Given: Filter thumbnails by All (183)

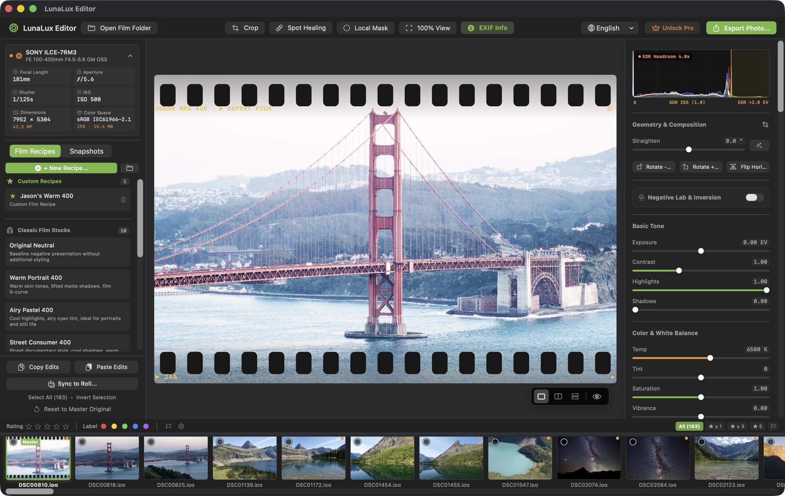Looking at the screenshot, I should pyautogui.click(x=689, y=426).
